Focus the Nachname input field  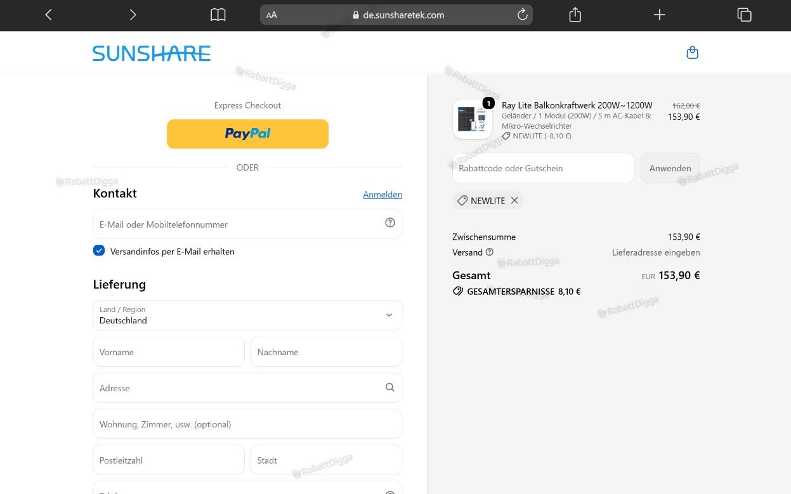(x=327, y=351)
